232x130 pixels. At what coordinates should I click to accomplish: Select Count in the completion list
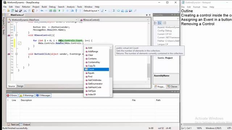tap(97, 69)
